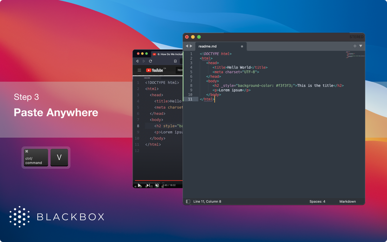
Task: Mute the YouTube video audio
Action: [157, 185]
